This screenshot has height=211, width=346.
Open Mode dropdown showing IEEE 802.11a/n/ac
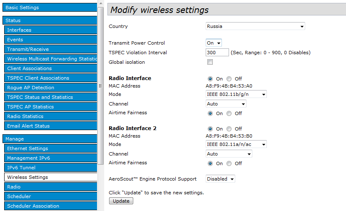point(236,144)
